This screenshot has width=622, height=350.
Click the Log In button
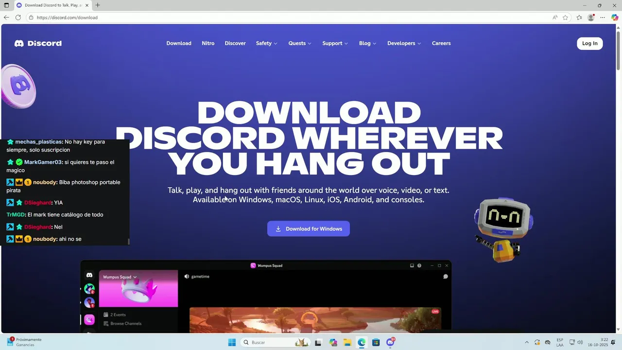pyautogui.click(x=590, y=43)
